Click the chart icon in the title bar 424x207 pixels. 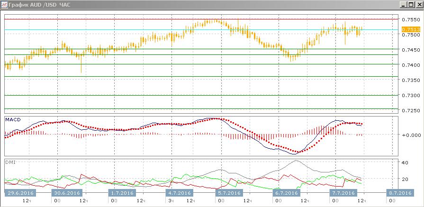coord(5,5)
